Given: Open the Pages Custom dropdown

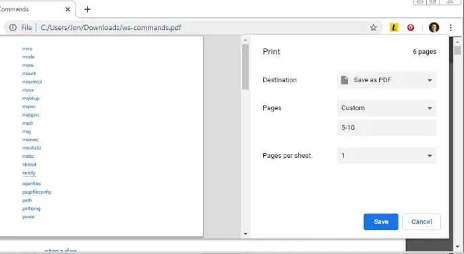Looking at the screenshot, I should point(386,108).
